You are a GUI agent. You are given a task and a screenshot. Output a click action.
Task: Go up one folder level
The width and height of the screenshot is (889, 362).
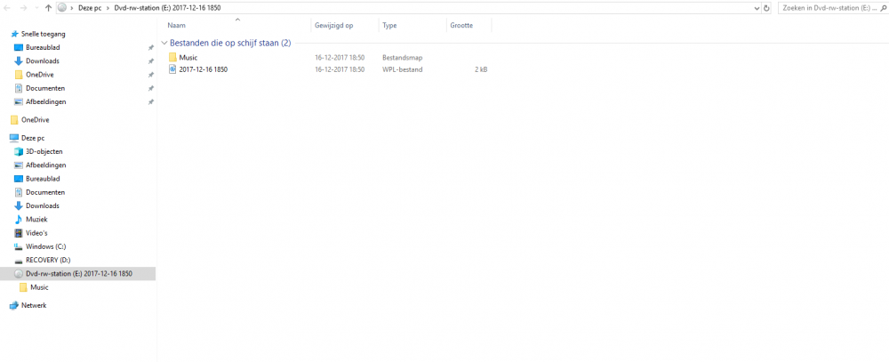(48, 9)
